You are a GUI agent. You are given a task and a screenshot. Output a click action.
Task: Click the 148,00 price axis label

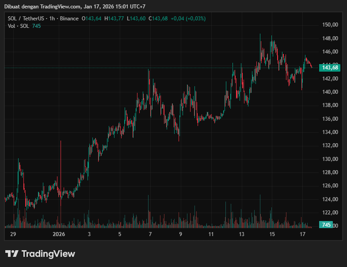pyautogui.click(x=330, y=38)
